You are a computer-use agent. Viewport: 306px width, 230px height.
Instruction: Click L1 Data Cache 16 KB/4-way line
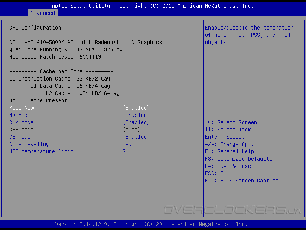[x=70, y=86]
